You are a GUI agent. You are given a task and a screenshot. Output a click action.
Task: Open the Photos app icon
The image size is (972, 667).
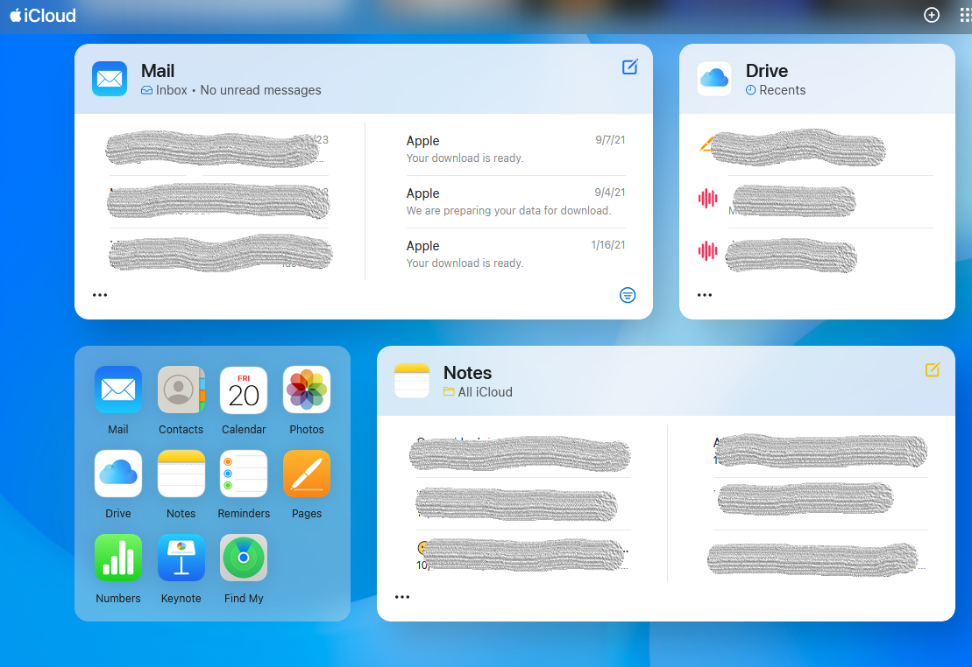point(307,390)
